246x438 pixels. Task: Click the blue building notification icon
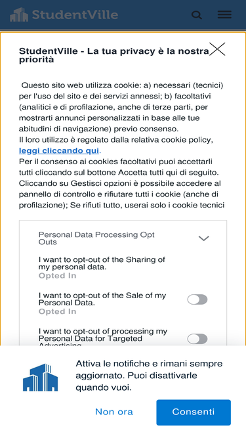[x=40, y=377]
